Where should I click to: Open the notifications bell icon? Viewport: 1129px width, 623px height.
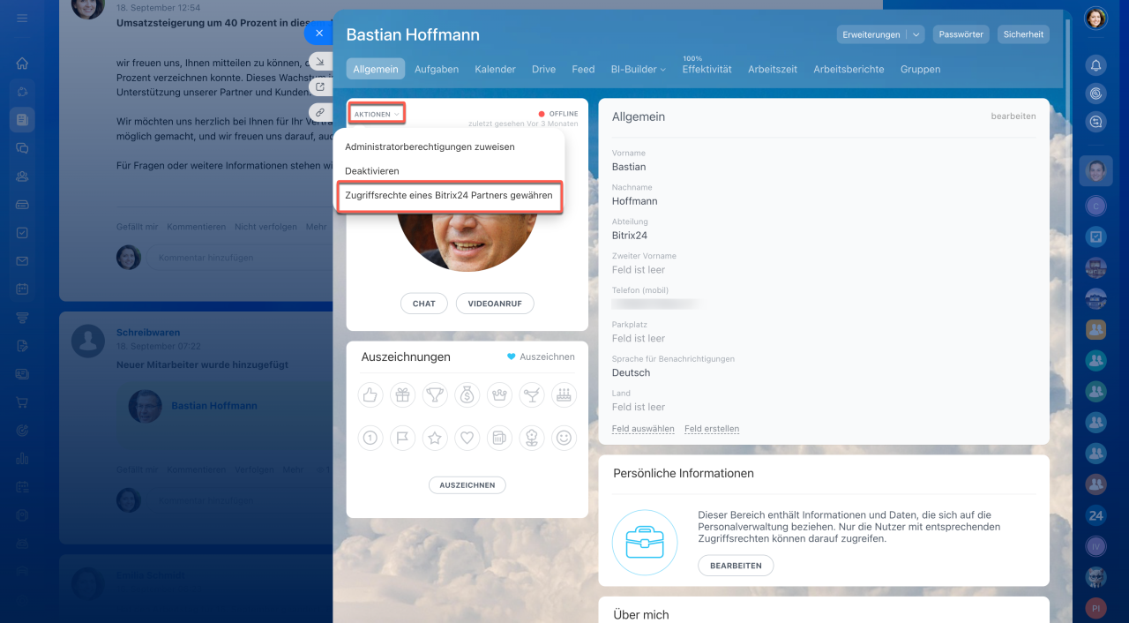click(1095, 64)
